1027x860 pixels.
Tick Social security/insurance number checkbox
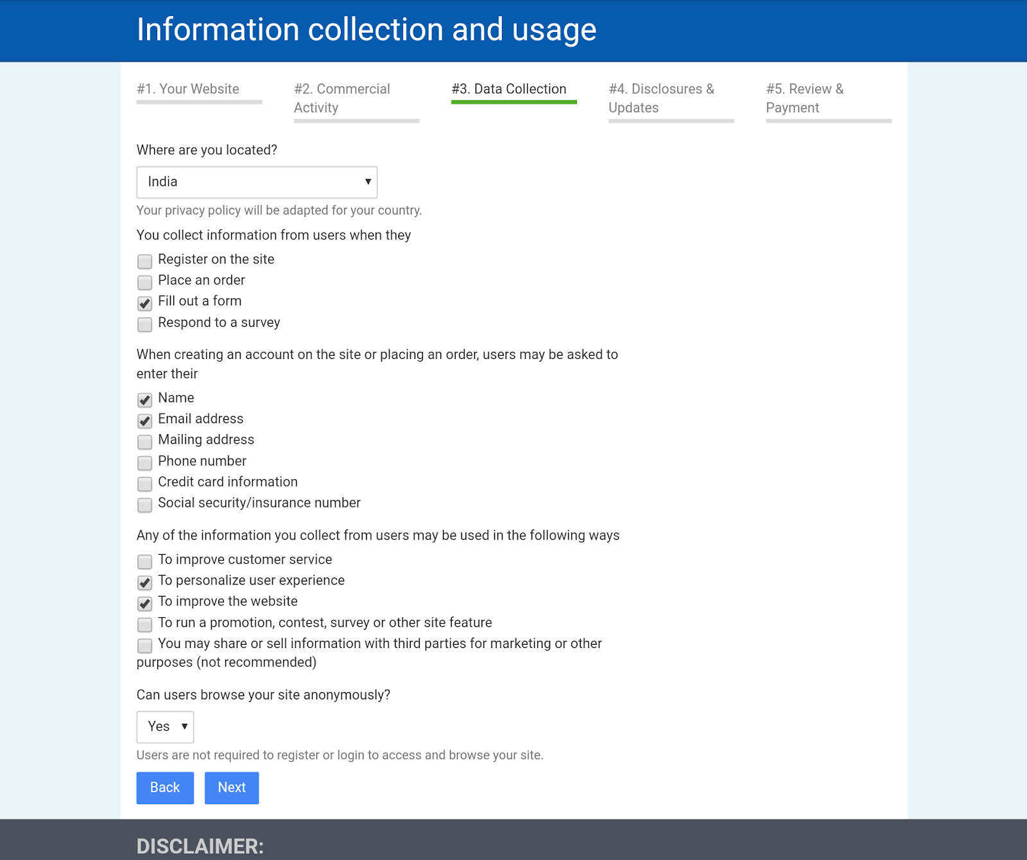point(145,505)
